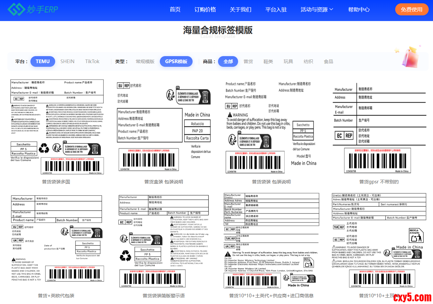Viewport: 433px width, 304px height.
Task: Click the 平台入驻 nav link
Action: (x=276, y=9)
